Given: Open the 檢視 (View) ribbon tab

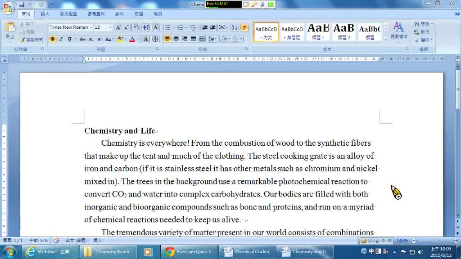Looking at the screenshot, I should click(158, 14).
